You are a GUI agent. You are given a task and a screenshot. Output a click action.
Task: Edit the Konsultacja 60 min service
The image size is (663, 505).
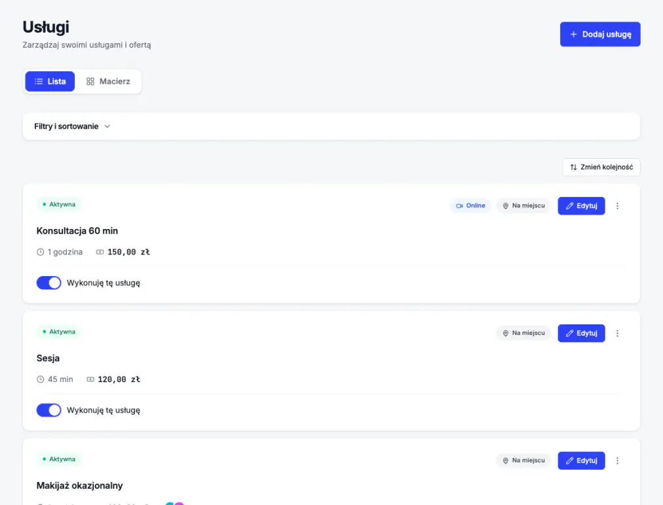(x=581, y=206)
